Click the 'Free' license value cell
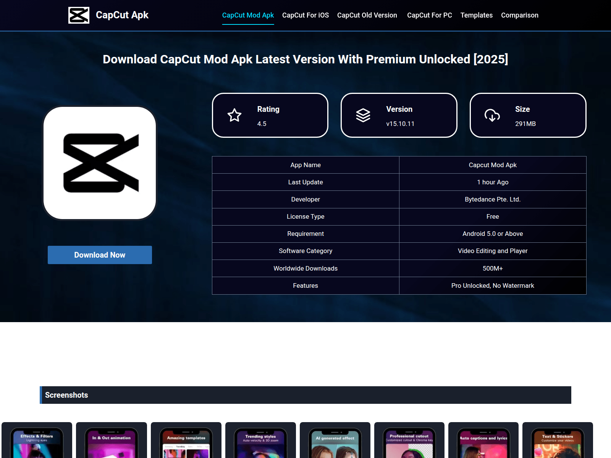The width and height of the screenshot is (611, 458). (x=493, y=216)
